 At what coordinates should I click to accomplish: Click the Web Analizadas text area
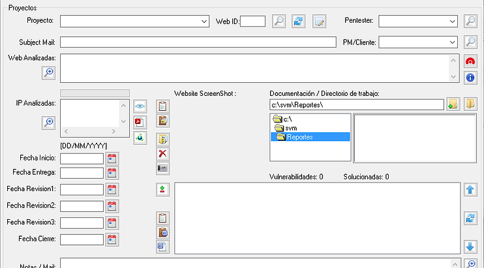pos(254,68)
